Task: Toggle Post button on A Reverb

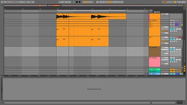Action: click(180, 69)
